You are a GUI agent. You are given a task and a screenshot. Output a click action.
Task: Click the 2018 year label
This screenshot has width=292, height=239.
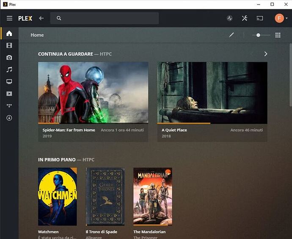(x=166, y=136)
